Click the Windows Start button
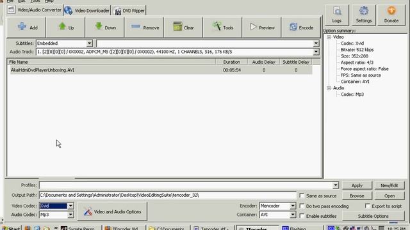This screenshot has height=230, width=410. pos(11,227)
